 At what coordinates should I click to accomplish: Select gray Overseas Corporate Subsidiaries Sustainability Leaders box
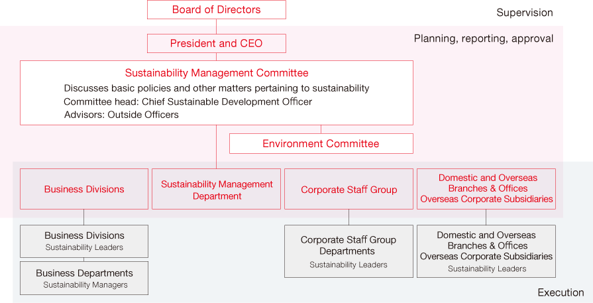[486, 251]
